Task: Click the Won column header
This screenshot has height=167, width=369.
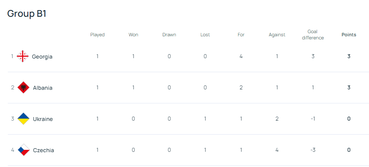Action: (133, 35)
